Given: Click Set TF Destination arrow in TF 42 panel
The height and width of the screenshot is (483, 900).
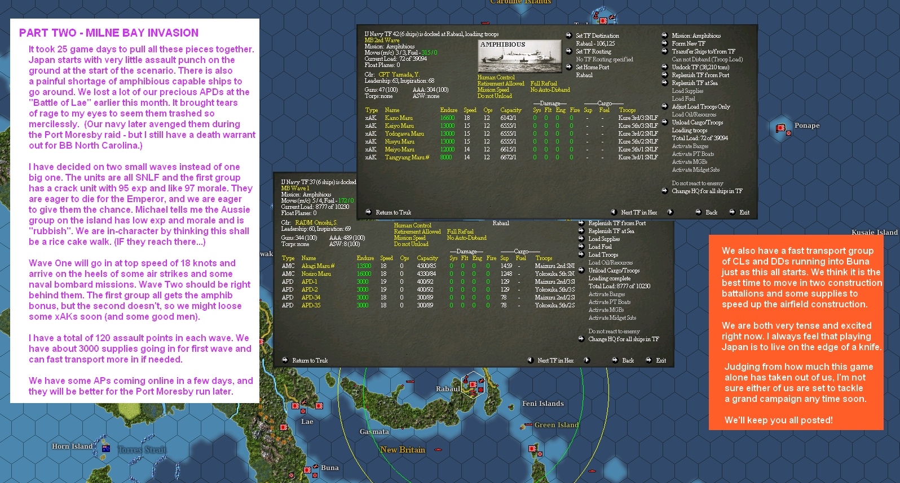Looking at the screenshot, I should pyautogui.click(x=569, y=35).
